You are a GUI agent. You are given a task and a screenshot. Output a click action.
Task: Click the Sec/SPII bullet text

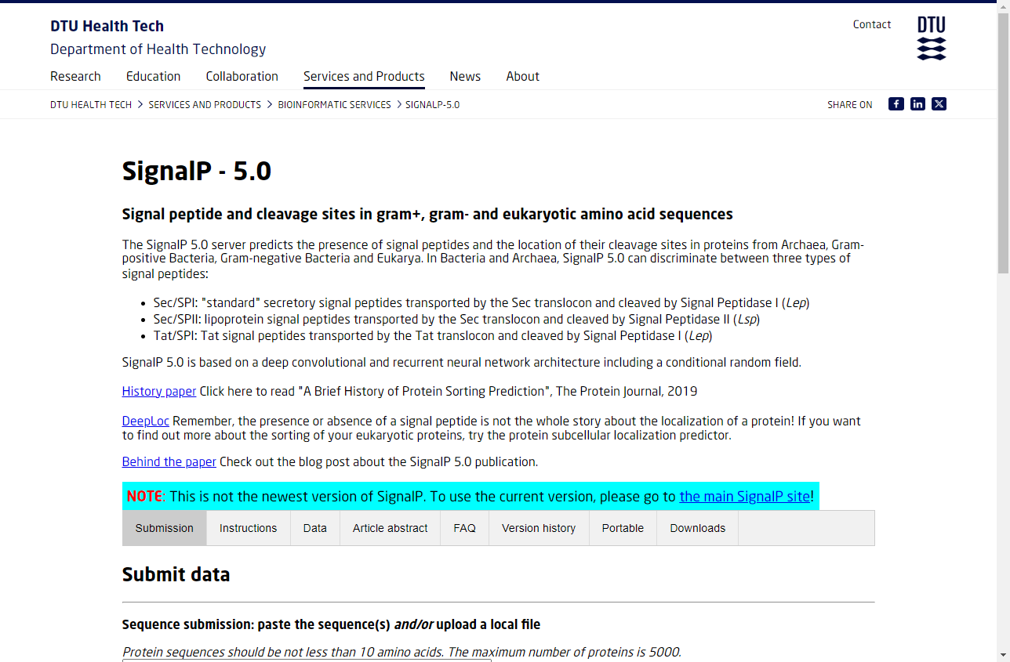click(x=457, y=319)
